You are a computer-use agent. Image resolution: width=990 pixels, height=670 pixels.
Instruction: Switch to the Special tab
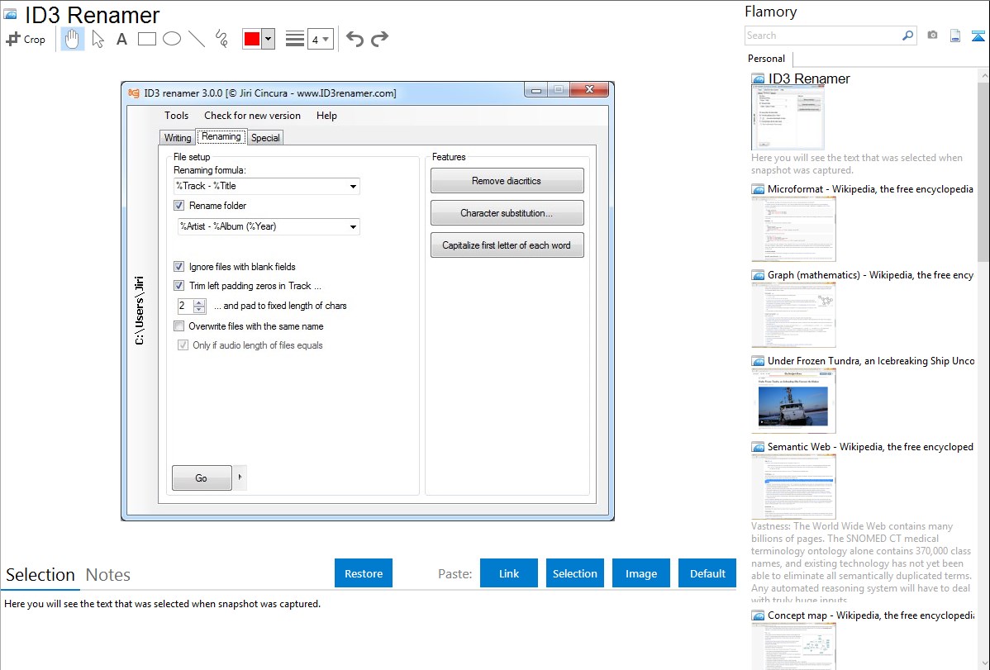tap(265, 138)
